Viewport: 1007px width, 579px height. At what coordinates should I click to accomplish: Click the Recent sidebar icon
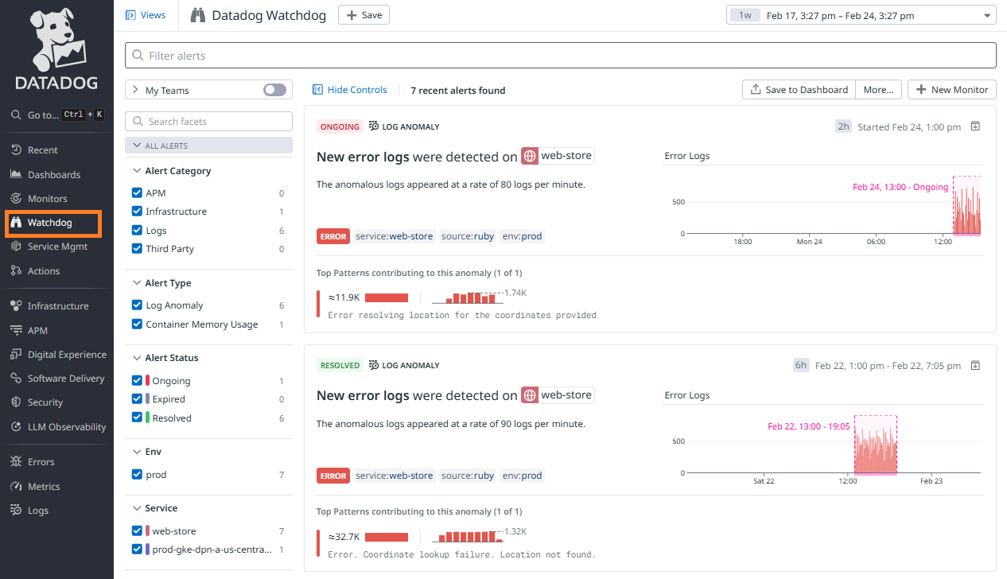(16, 150)
